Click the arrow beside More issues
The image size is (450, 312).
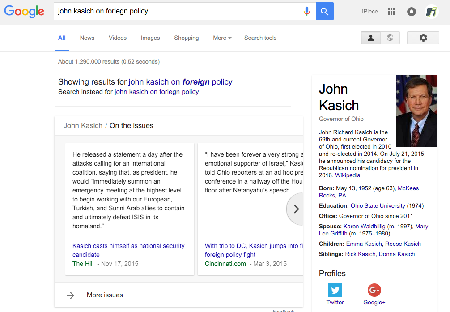pos(71,295)
